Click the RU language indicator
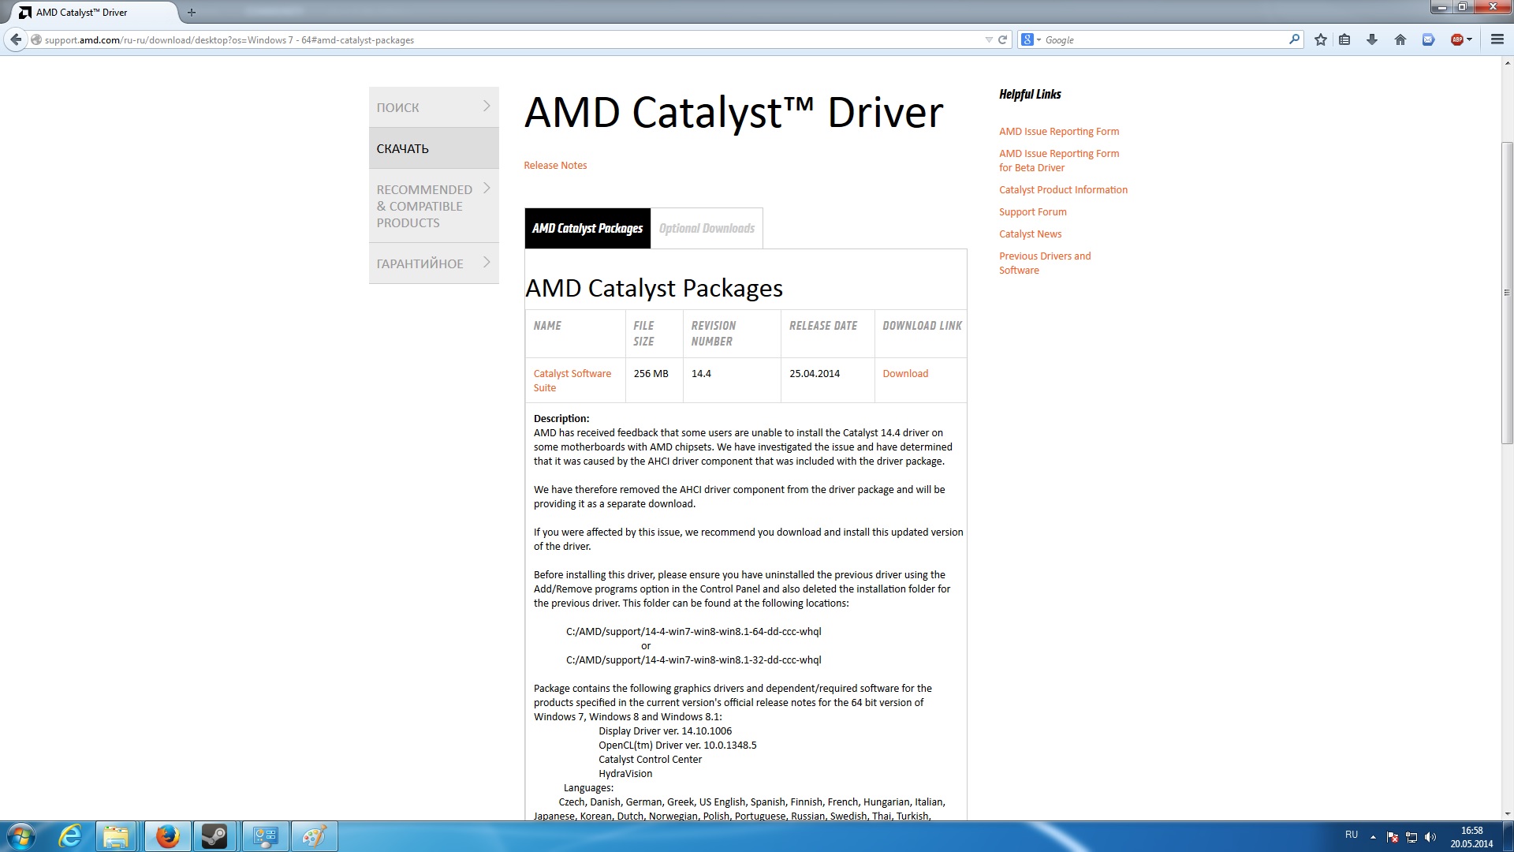The image size is (1514, 852). [x=1352, y=835]
